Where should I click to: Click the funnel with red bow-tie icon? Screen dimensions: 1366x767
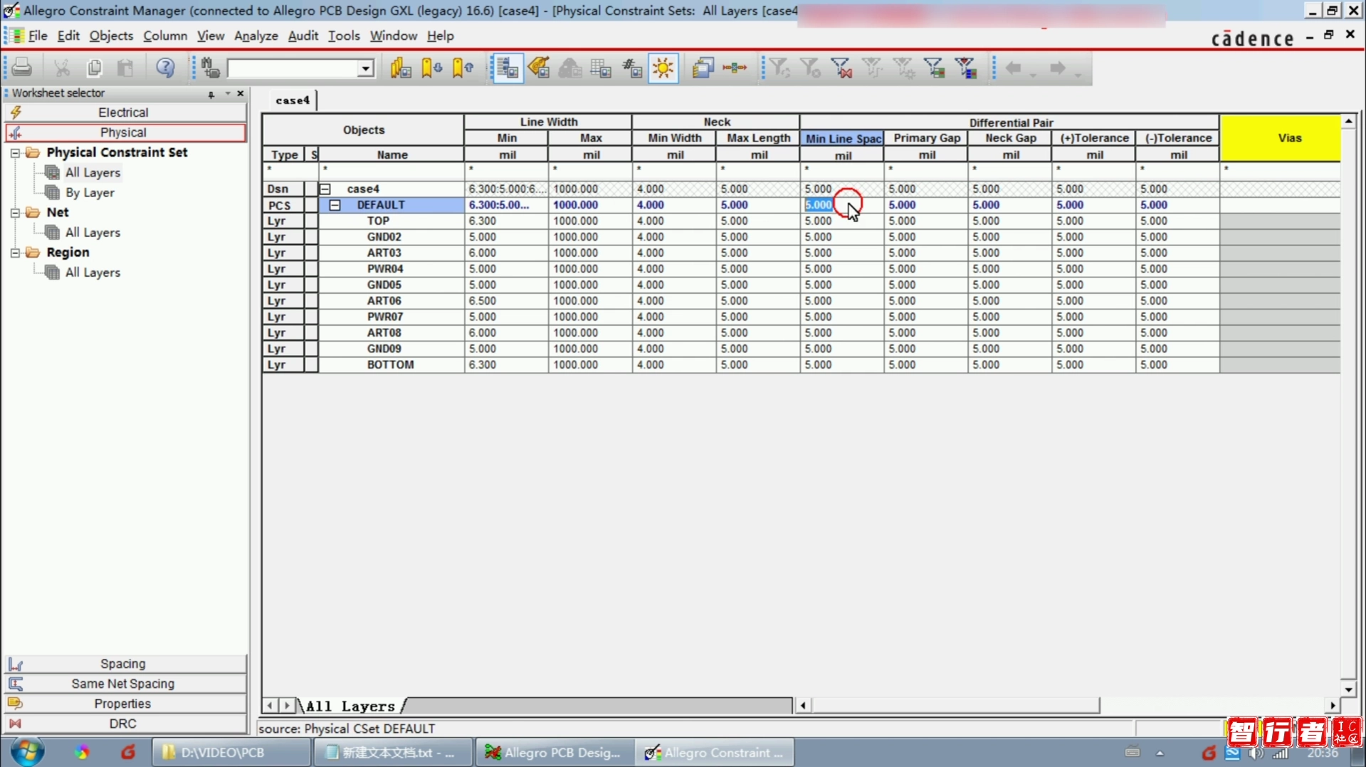(x=841, y=68)
